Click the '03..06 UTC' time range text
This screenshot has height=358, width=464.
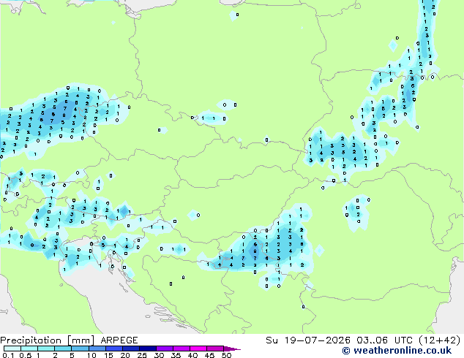[385, 340]
